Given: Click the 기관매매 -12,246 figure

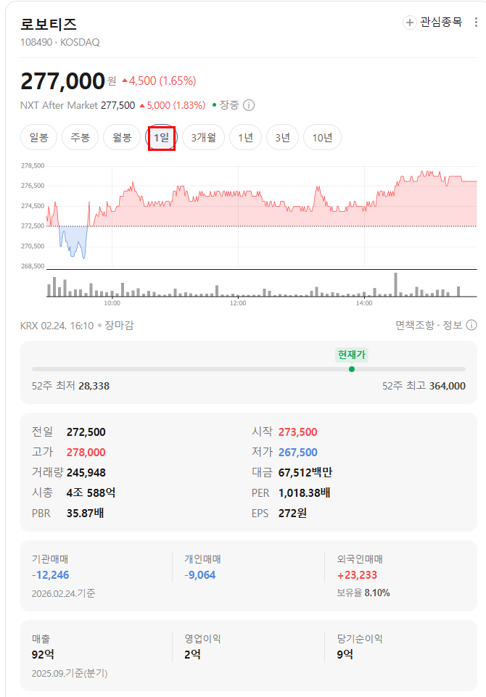Looking at the screenshot, I should (50, 575).
